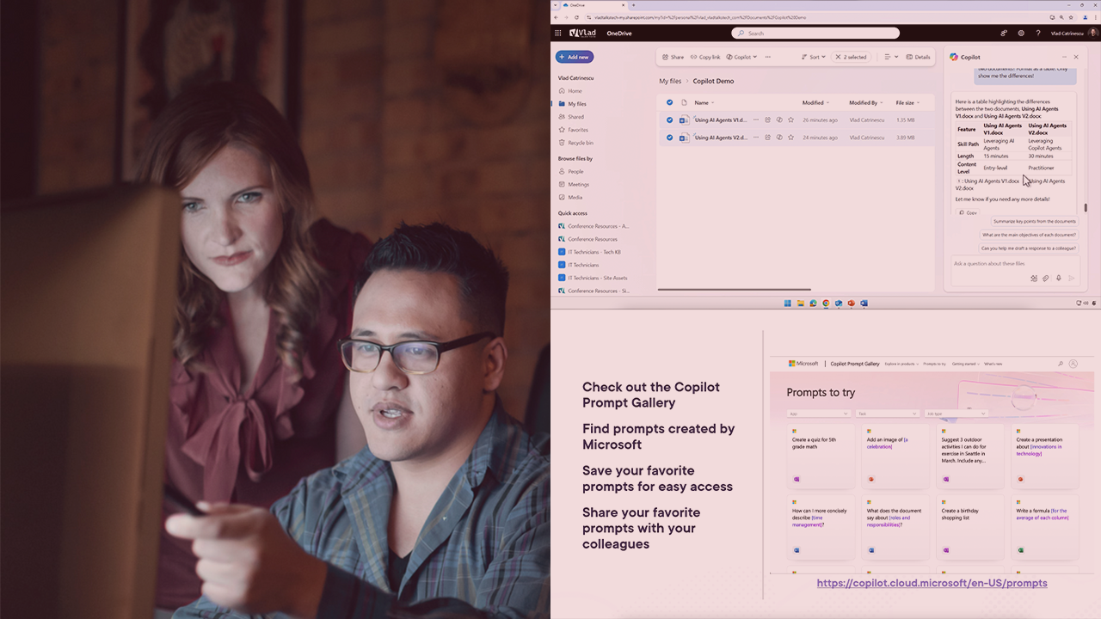
Task: Click the horizontal scrollbar under the file list
Action: (x=734, y=290)
